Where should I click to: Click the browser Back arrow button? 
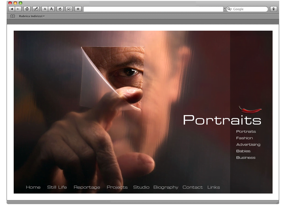pyautogui.click(x=12, y=9)
